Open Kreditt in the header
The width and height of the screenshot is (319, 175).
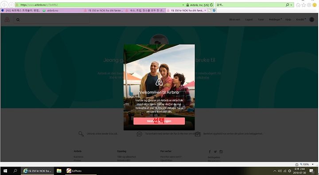pyautogui.click(x=301, y=19)
